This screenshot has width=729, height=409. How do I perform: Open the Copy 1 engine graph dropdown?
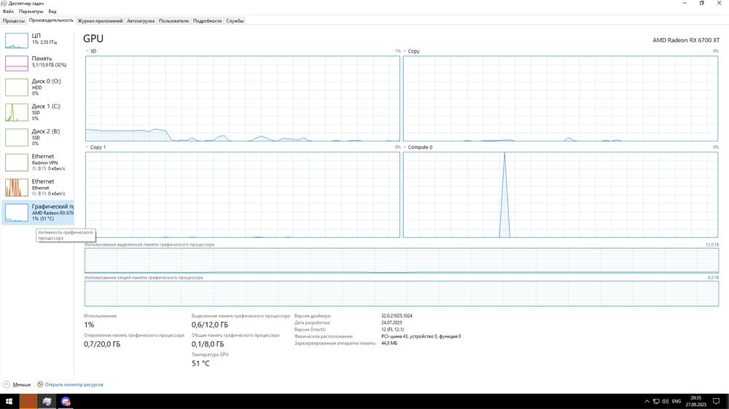87,147
